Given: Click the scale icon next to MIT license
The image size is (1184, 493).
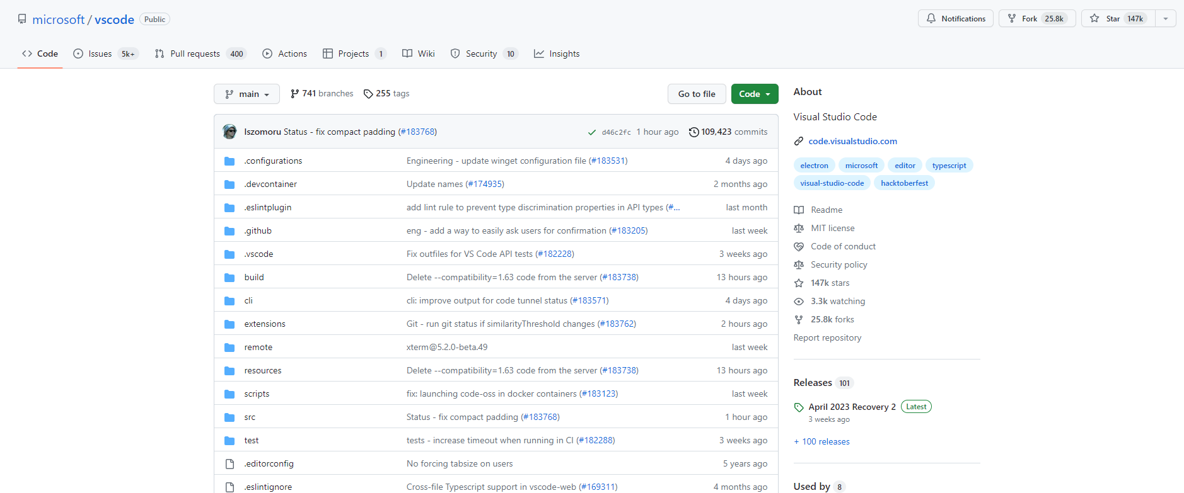Looking at the screenshot, I should [x=799, y=228].
